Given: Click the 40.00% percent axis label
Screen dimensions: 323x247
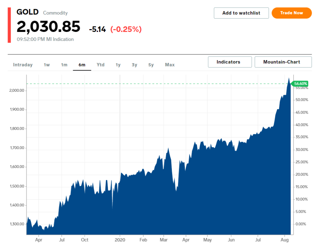Looking at the screenshot, I should pyautogui.click(x=302, y=125).
